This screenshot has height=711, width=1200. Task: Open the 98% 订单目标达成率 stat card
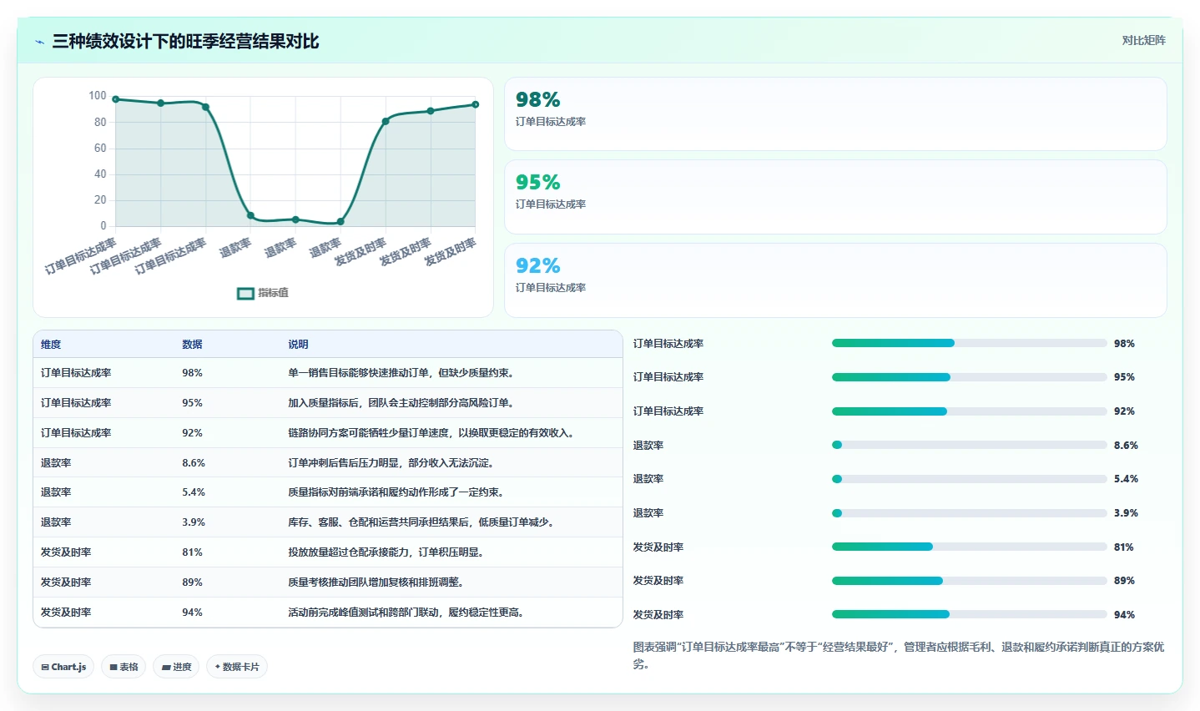coord(835,113)
